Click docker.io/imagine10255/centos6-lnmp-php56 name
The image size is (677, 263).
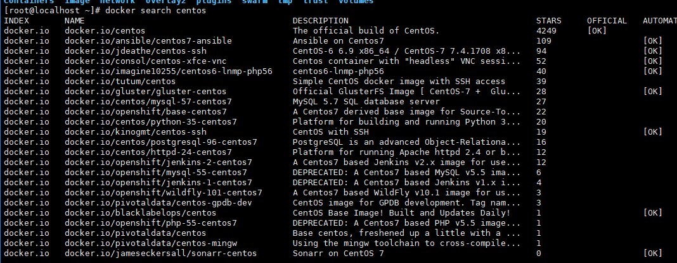(x=169, y=71)
